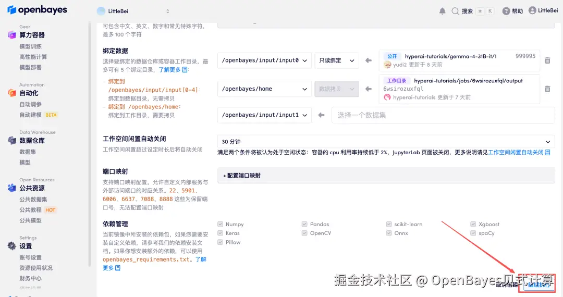563x297 pixels.
Task: Toggle the Pillow checkbox
Action: pos(220,242)
